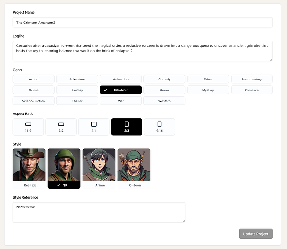This screenshot has width=287, height=249.
Task: Choose the 3:2 aspect ratio
Action: tap(61, 127)
